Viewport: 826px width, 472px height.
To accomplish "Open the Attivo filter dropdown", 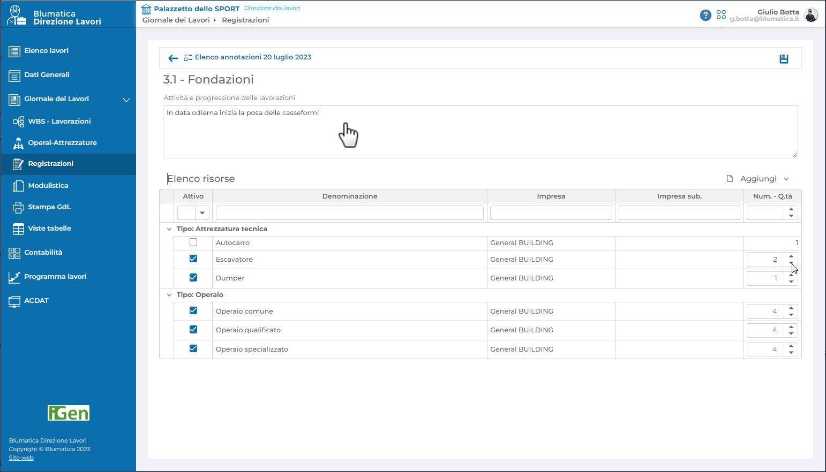I will [x=202, y=213].
